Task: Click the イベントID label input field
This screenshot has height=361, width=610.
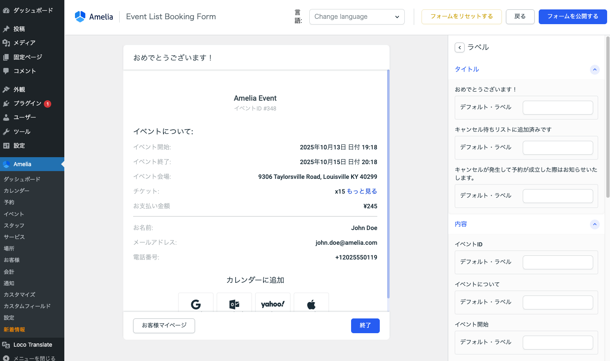Action: (558, 262)
